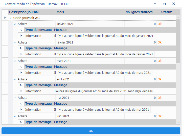182x136 pixels.
Task: Sort by Mois column header
Action: [x=90, y=12]
